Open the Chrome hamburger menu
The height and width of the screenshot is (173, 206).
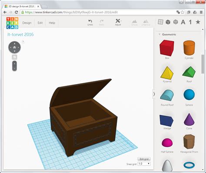tap(201, 12)
